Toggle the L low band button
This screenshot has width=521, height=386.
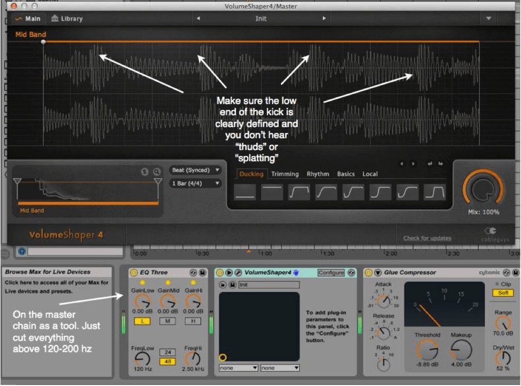pyautogui.click(x=142, y=321)
